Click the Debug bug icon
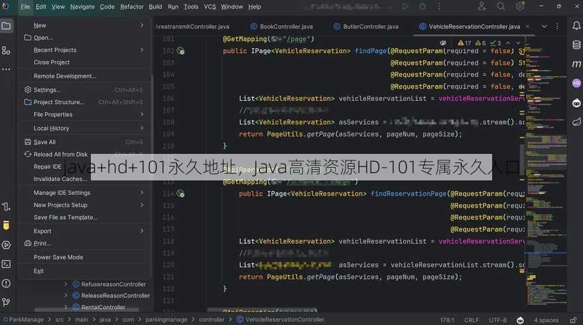 tap(422, 7)
